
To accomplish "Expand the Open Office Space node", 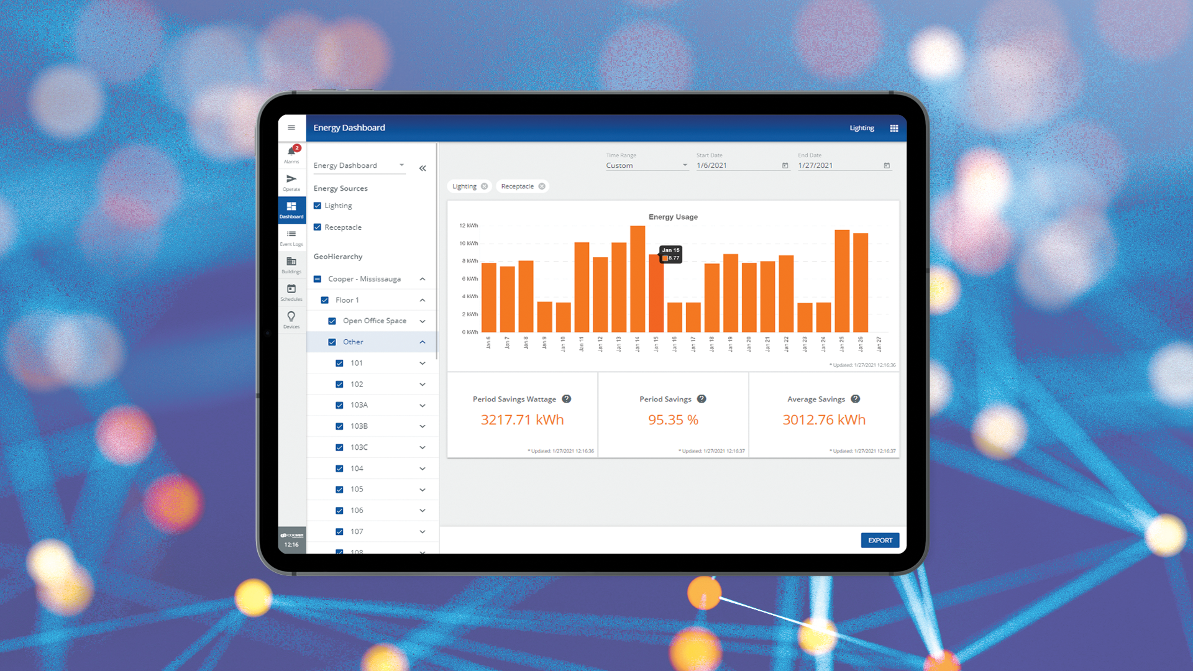I will coord(423,321).
